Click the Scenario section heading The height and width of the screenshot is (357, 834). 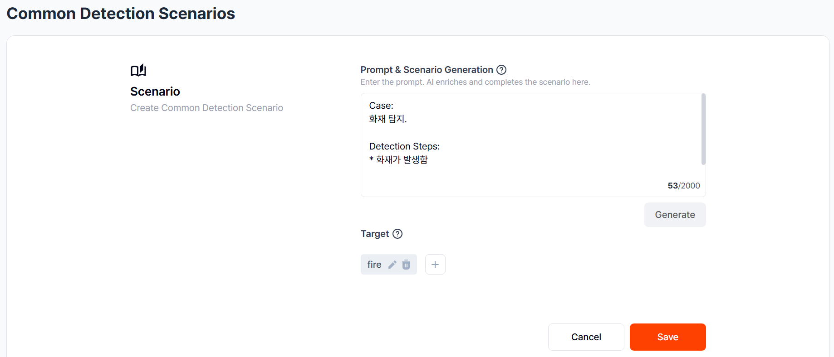[x=155, y=92]
